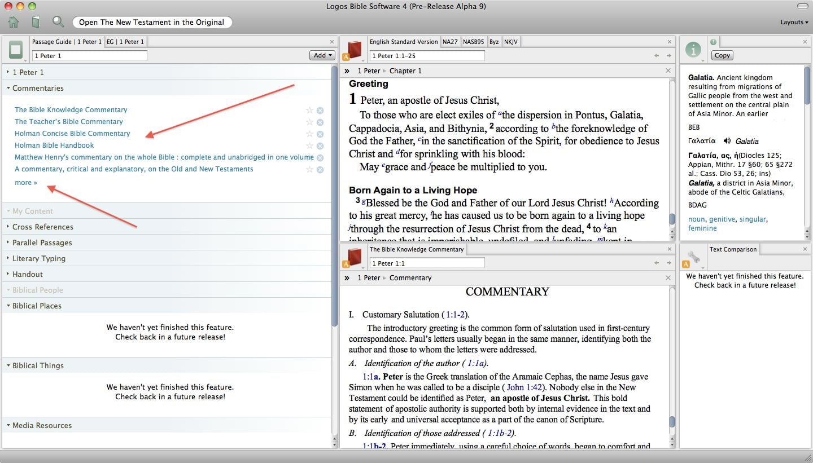Screen dimensions: 813x463
Task: Select the Text Comparison tab
Action: (733, 249)
